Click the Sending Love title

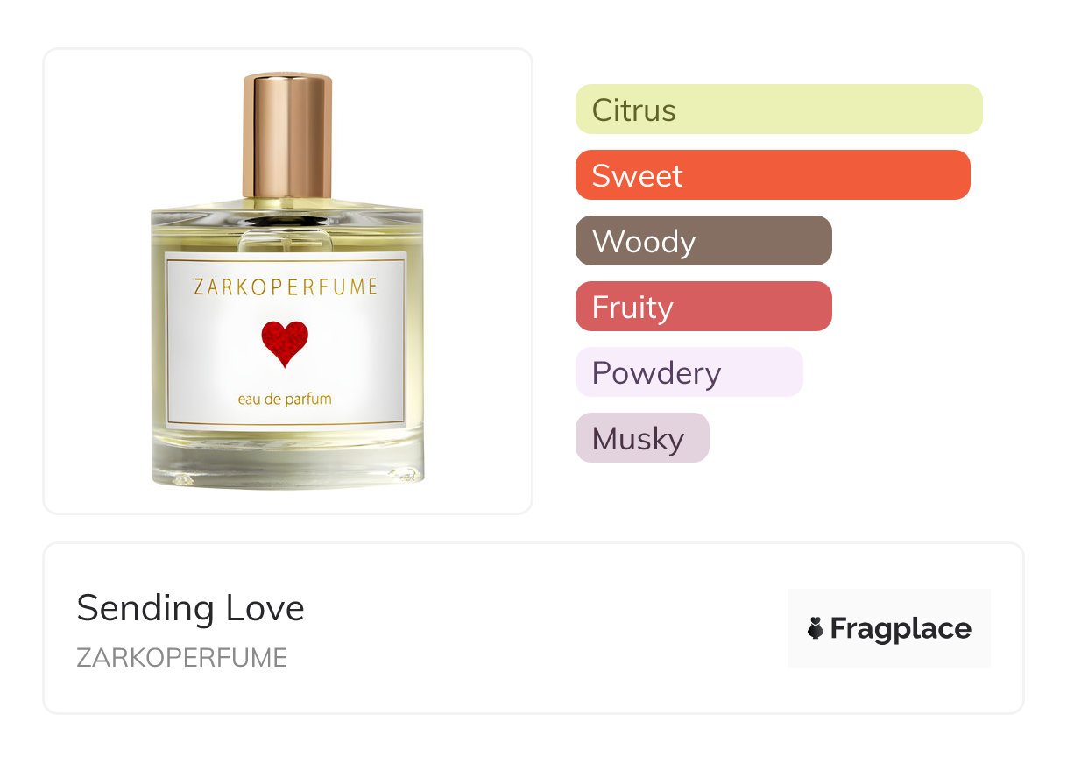[190, 608]
